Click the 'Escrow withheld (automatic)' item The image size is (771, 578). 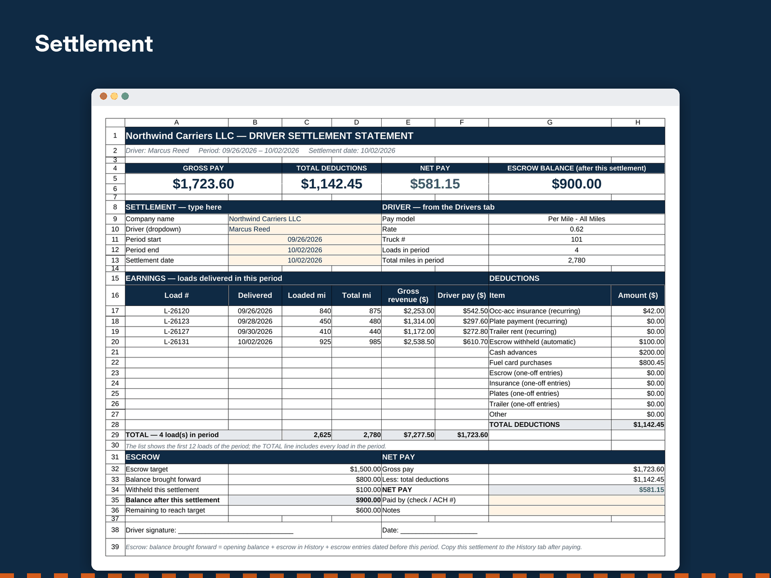[550, 342]
